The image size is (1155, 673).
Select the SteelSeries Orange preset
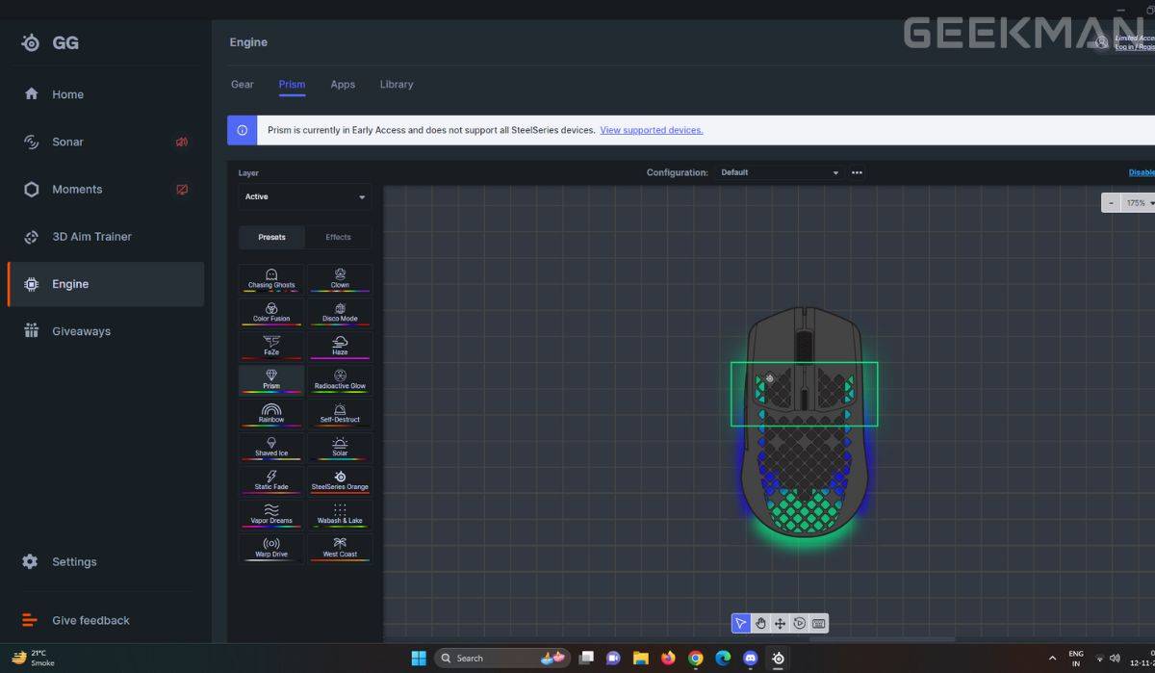point(340,480)
